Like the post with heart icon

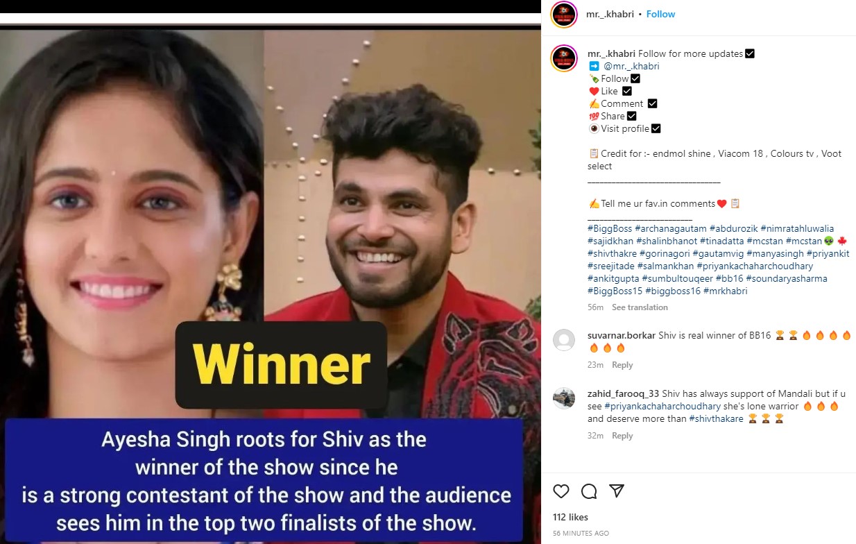point(561,491)
